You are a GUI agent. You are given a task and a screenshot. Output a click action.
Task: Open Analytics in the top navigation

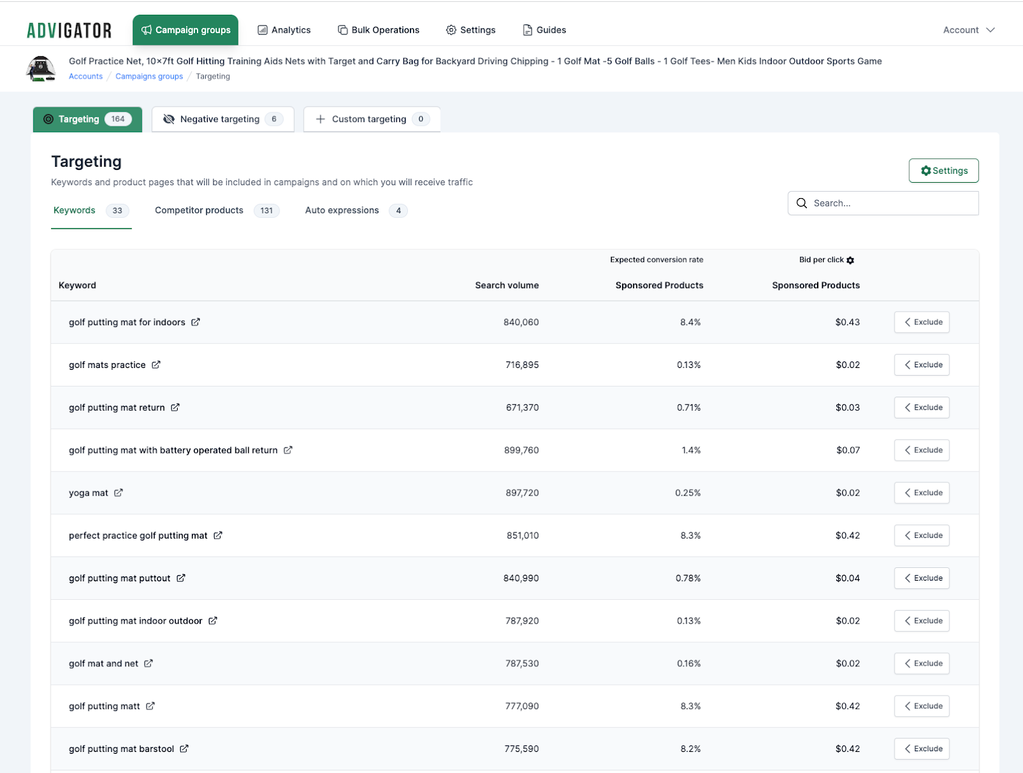284,30
